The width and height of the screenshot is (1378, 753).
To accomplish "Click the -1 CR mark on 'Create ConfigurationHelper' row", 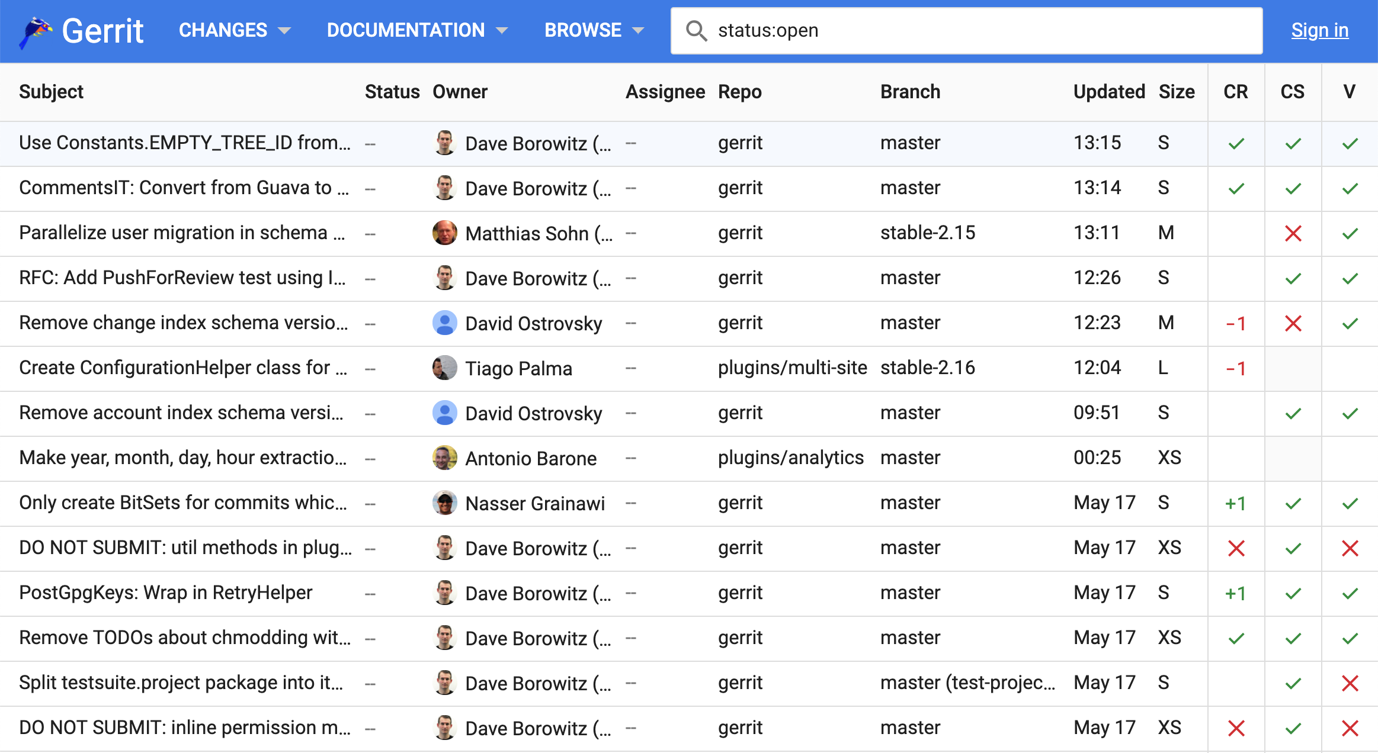I will [1235, 368].
